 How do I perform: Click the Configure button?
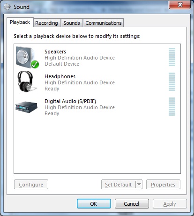31,185
